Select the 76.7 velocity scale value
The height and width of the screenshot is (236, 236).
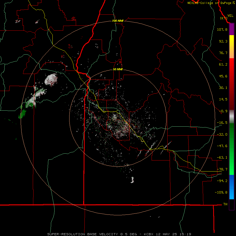pos(223,53)
